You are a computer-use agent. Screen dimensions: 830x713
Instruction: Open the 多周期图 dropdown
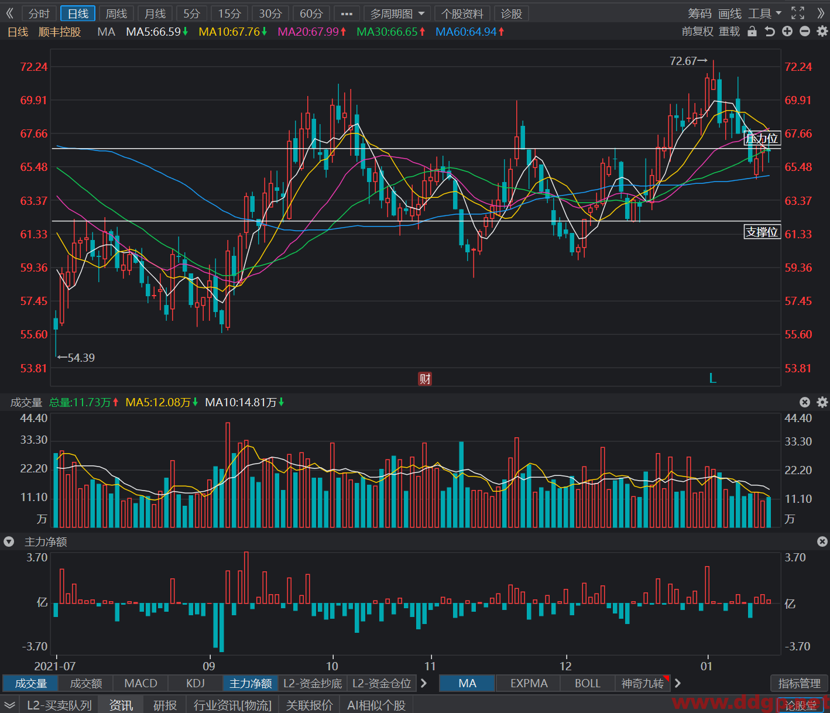397,13
